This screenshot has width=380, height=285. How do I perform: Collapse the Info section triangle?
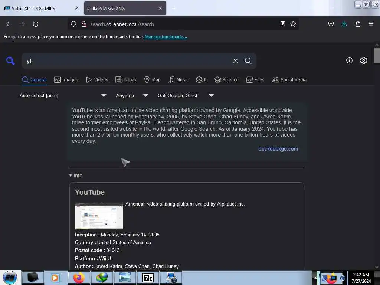(x=71, y=176)
